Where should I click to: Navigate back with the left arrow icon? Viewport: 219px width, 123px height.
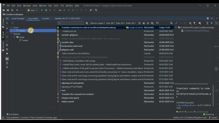click(x=17, y=10)
